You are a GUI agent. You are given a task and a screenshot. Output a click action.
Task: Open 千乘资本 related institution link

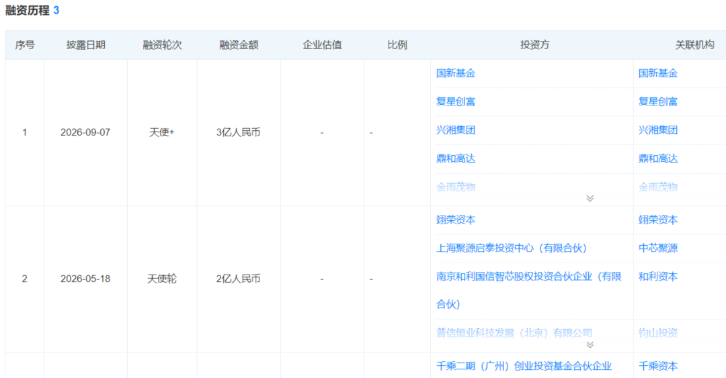click(x=658, y=366)
